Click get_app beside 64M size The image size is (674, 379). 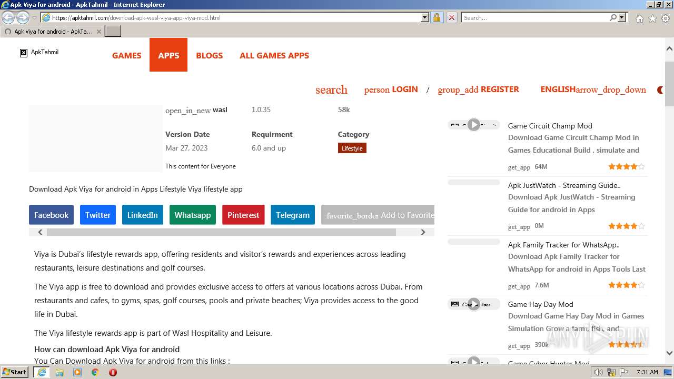(519, 167)
